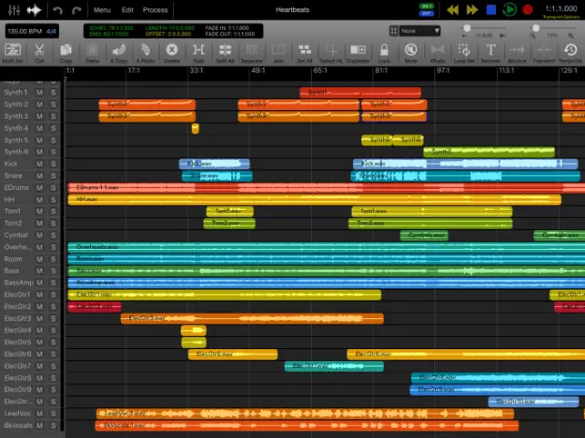Solo the Snare track

(54, 175)
